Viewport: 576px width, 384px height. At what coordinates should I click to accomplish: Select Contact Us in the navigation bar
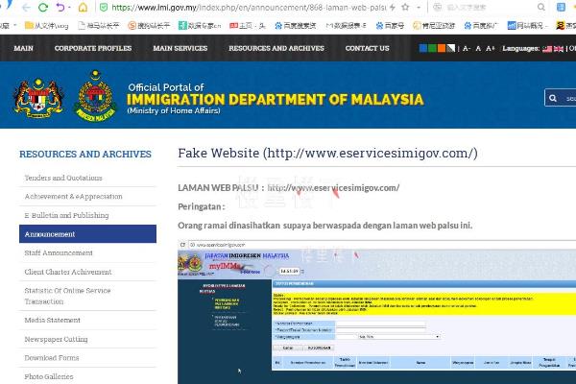tap(367, 48)
